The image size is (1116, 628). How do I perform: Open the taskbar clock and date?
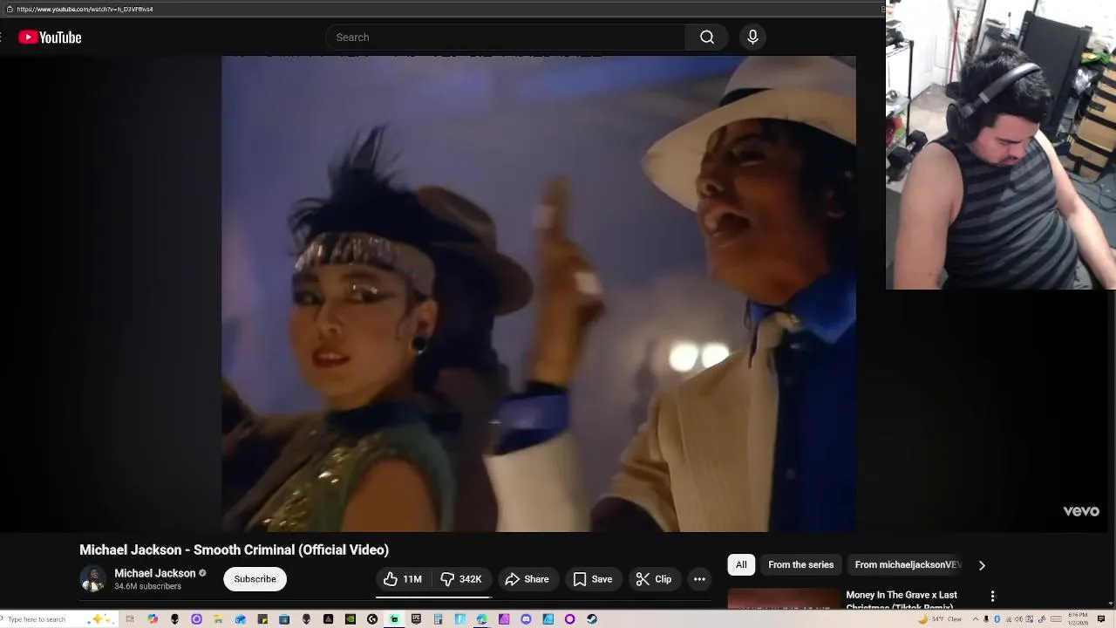pos(1078,619)
